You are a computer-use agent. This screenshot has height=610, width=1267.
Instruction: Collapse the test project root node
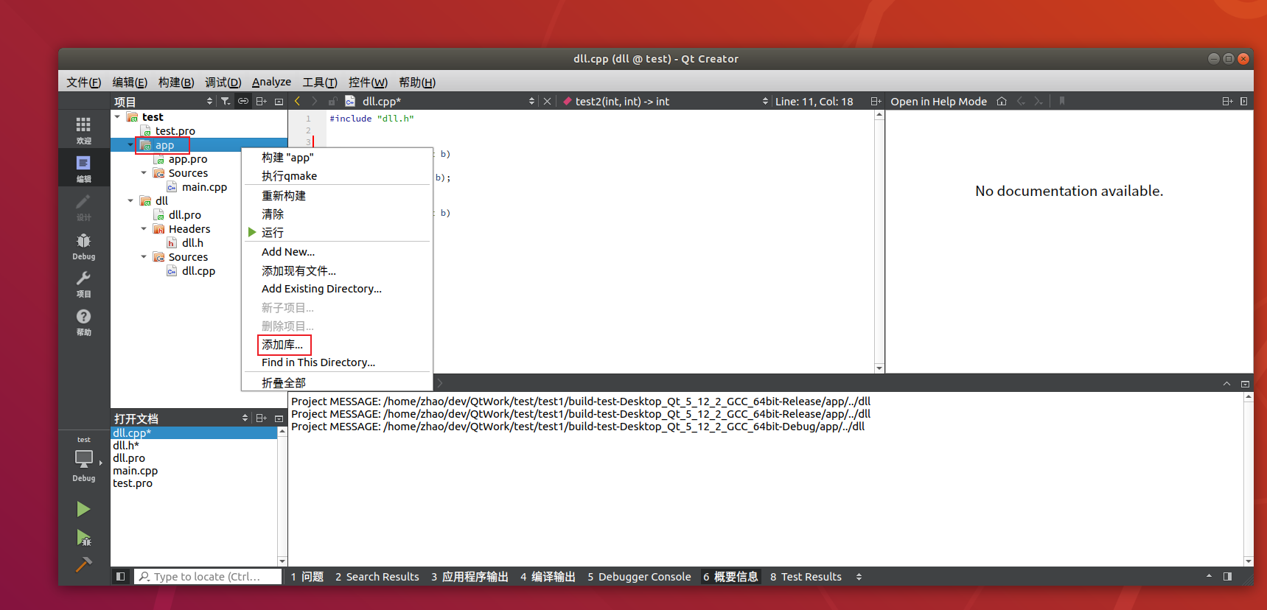pos(117,116)
